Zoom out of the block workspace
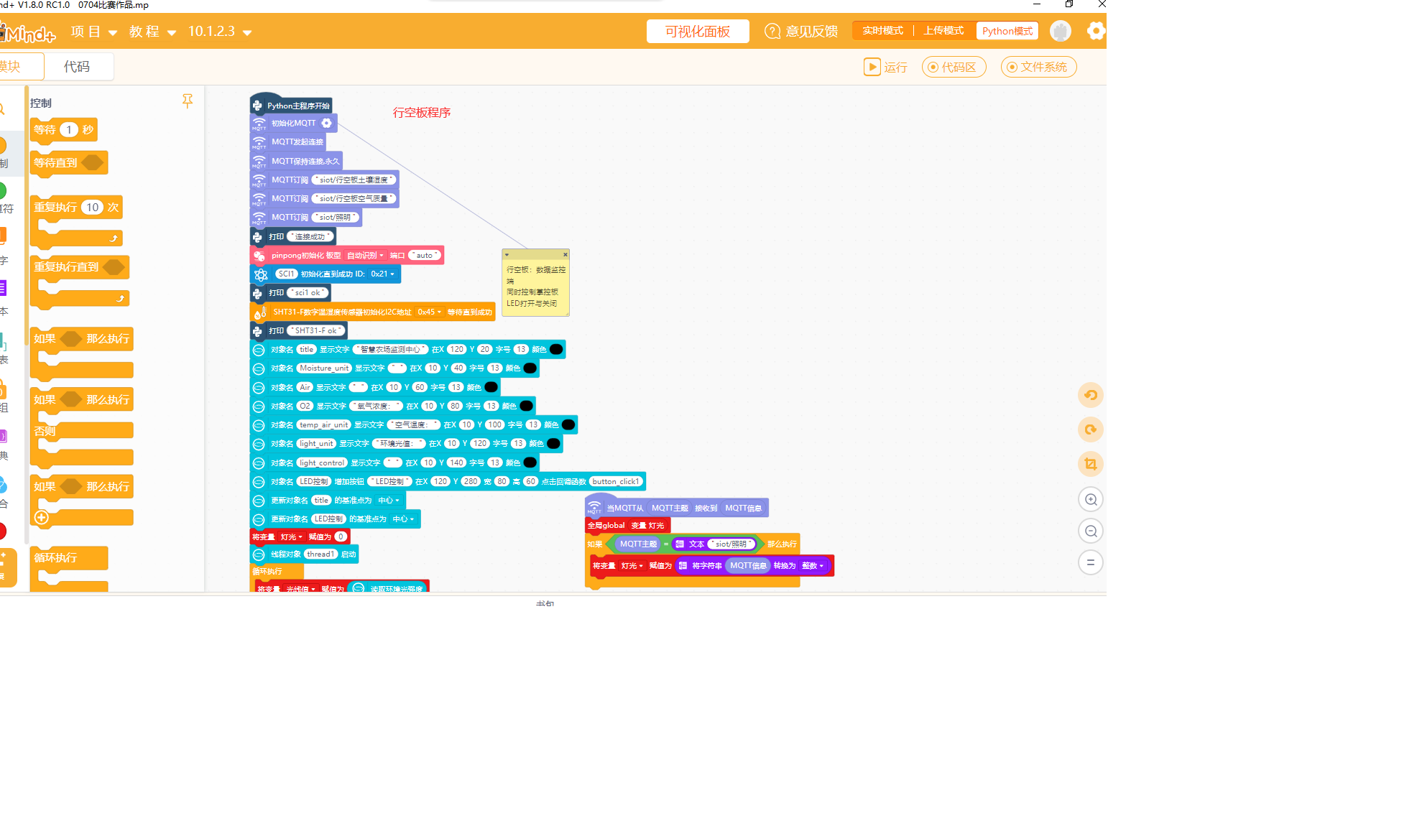 1091,531
